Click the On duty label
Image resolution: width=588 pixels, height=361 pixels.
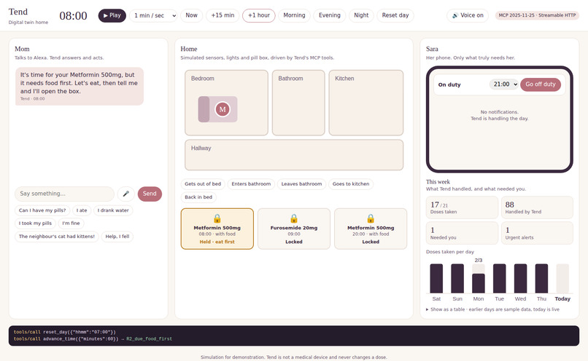pyautogui.click(x=449, y=84)
